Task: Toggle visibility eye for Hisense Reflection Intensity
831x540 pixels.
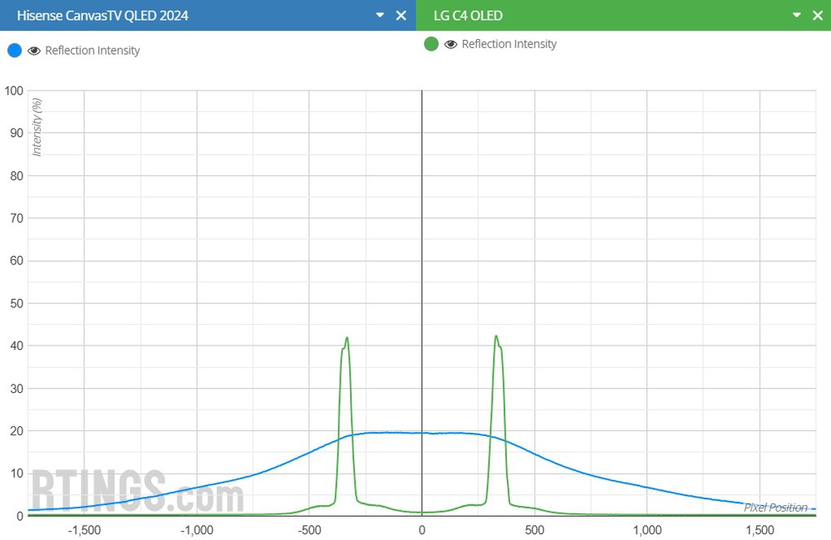Action: [x=34, y=51]
